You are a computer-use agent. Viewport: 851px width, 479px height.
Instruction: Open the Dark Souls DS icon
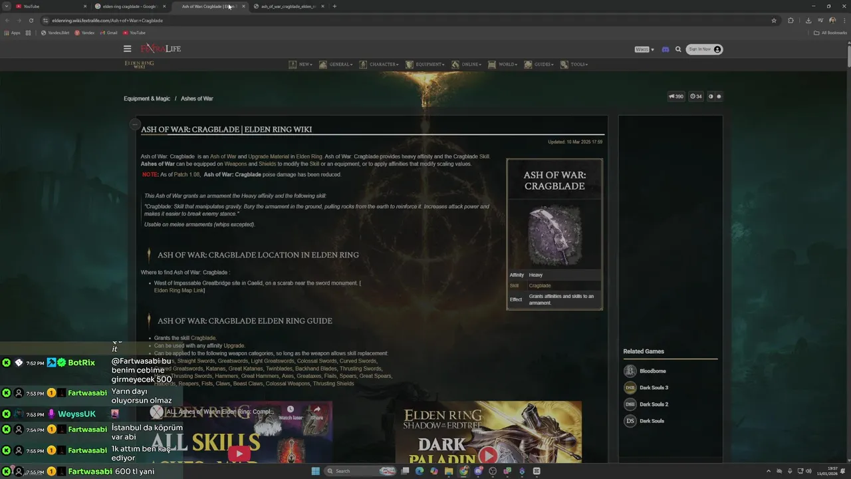point(630,421)
